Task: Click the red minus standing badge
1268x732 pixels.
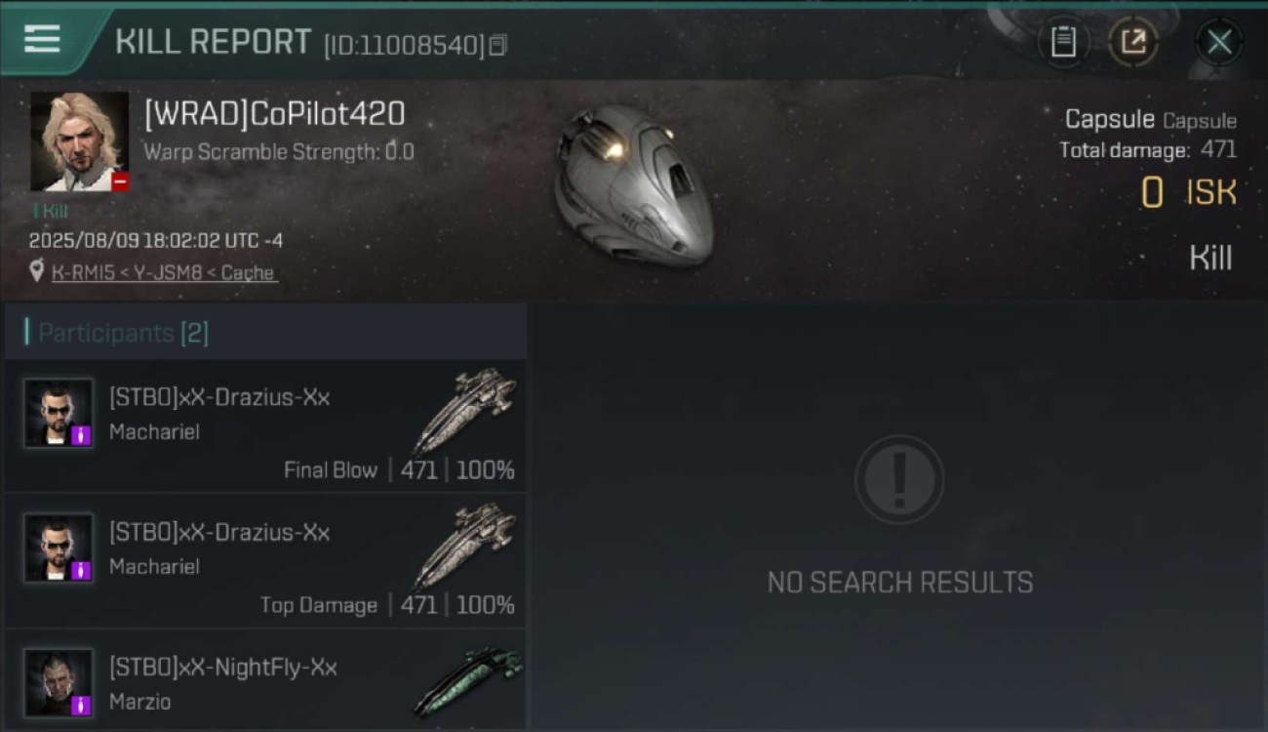Action: click(x=120, y=182)
